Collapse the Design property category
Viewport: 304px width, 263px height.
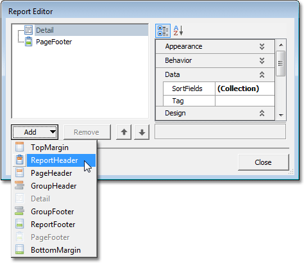point(262,113)
